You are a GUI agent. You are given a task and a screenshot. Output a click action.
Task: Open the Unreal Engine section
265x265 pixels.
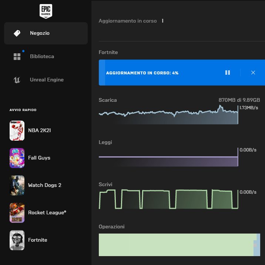(x=46, y=80)
